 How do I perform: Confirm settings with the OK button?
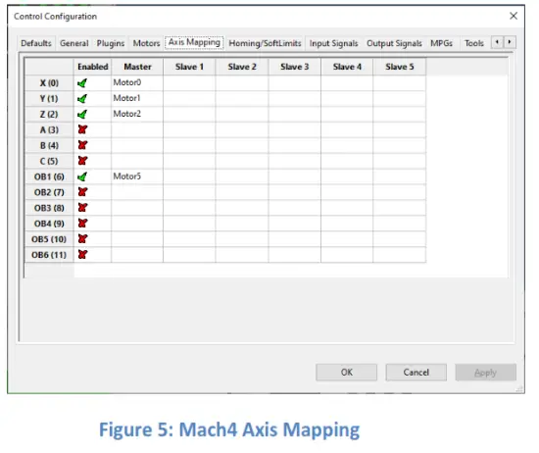click(347, 373)
